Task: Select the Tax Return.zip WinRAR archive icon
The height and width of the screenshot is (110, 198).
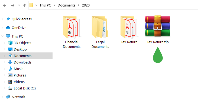Action: tap(158, 26)
